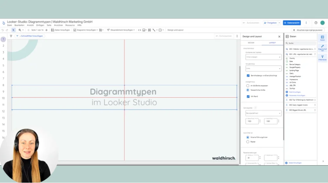Collapse side panel with bottom chevron

pos(323,161)
